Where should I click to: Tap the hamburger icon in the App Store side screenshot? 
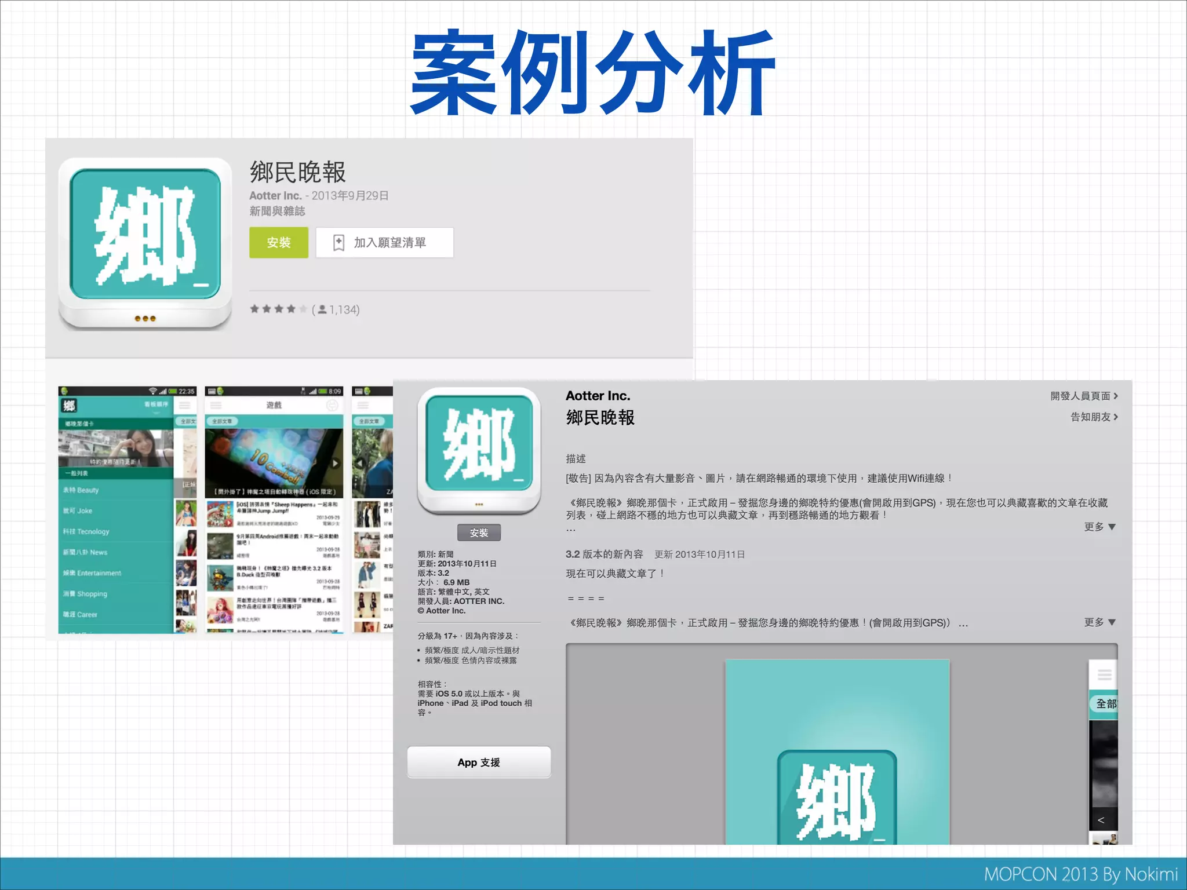(1104, 674)
